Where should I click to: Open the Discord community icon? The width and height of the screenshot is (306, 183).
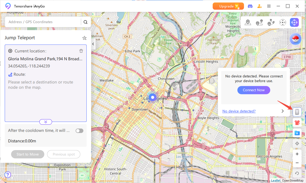[x=250, y=6]
